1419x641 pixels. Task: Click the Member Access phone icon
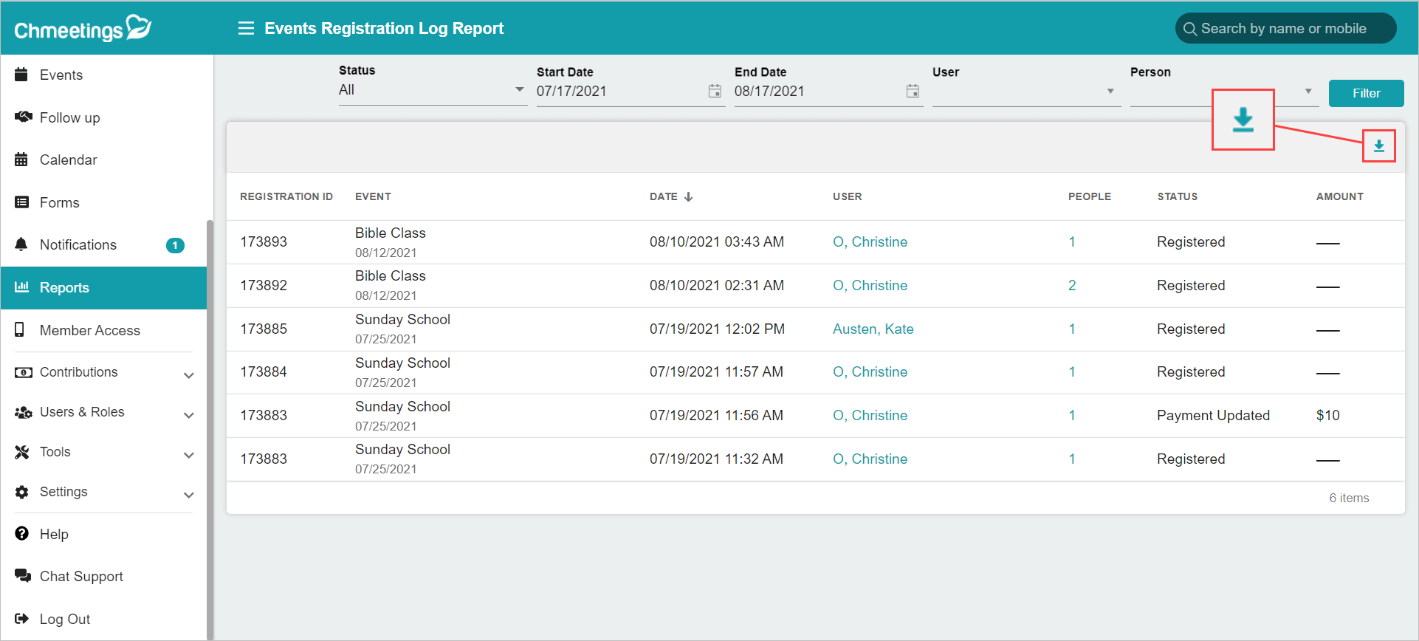click(x=20, y=329)
